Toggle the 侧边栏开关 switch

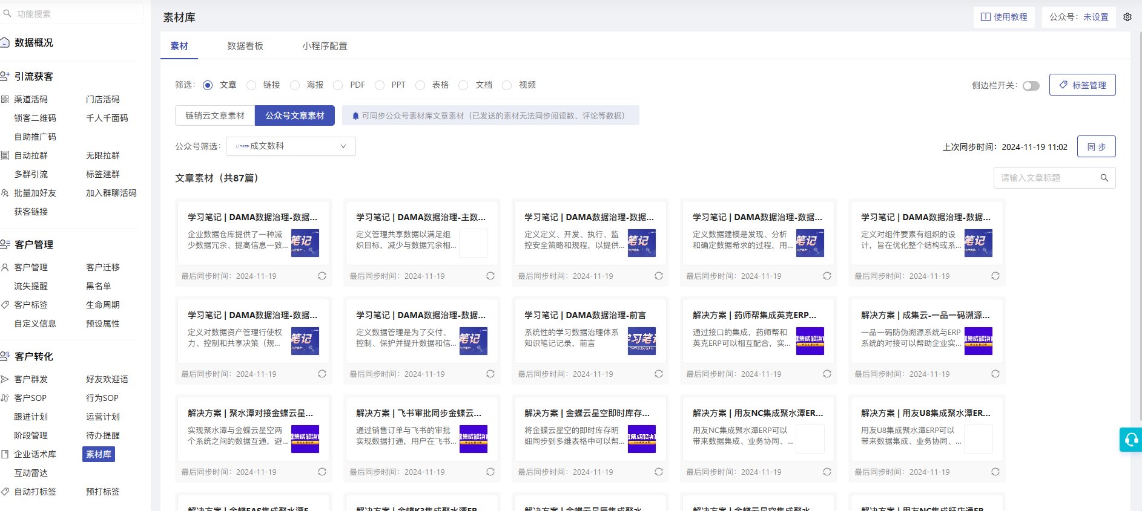pyautogui.click(x=1031, y=86)
